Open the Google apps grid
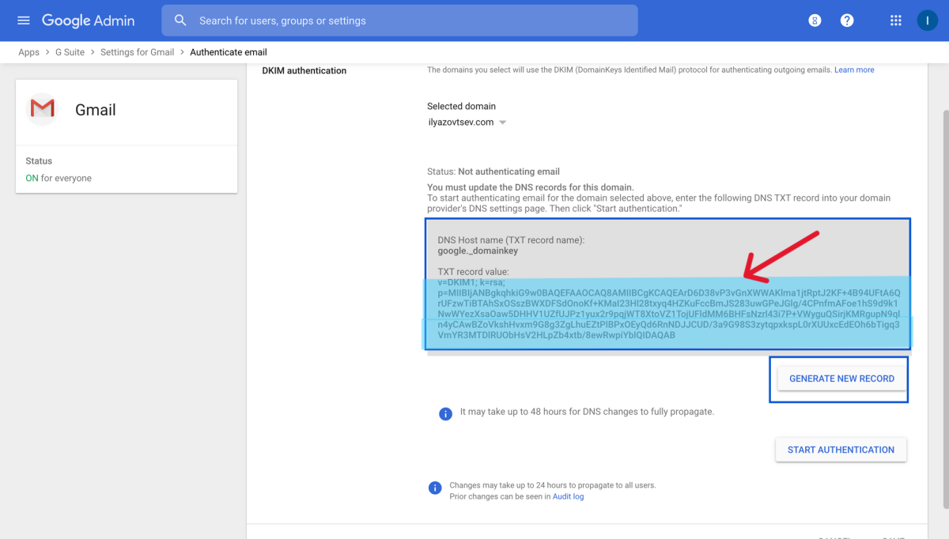The width and height of the screenshot is (949, 539). point(895,21)
